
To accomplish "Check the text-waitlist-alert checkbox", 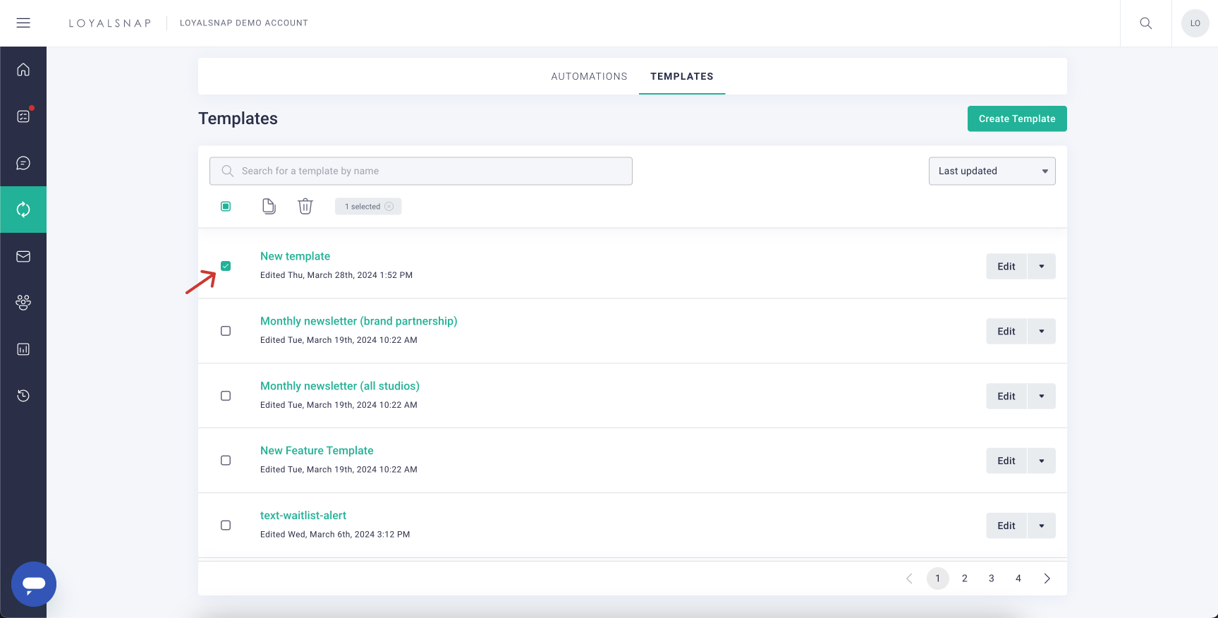I will click(x=226, y=526).
